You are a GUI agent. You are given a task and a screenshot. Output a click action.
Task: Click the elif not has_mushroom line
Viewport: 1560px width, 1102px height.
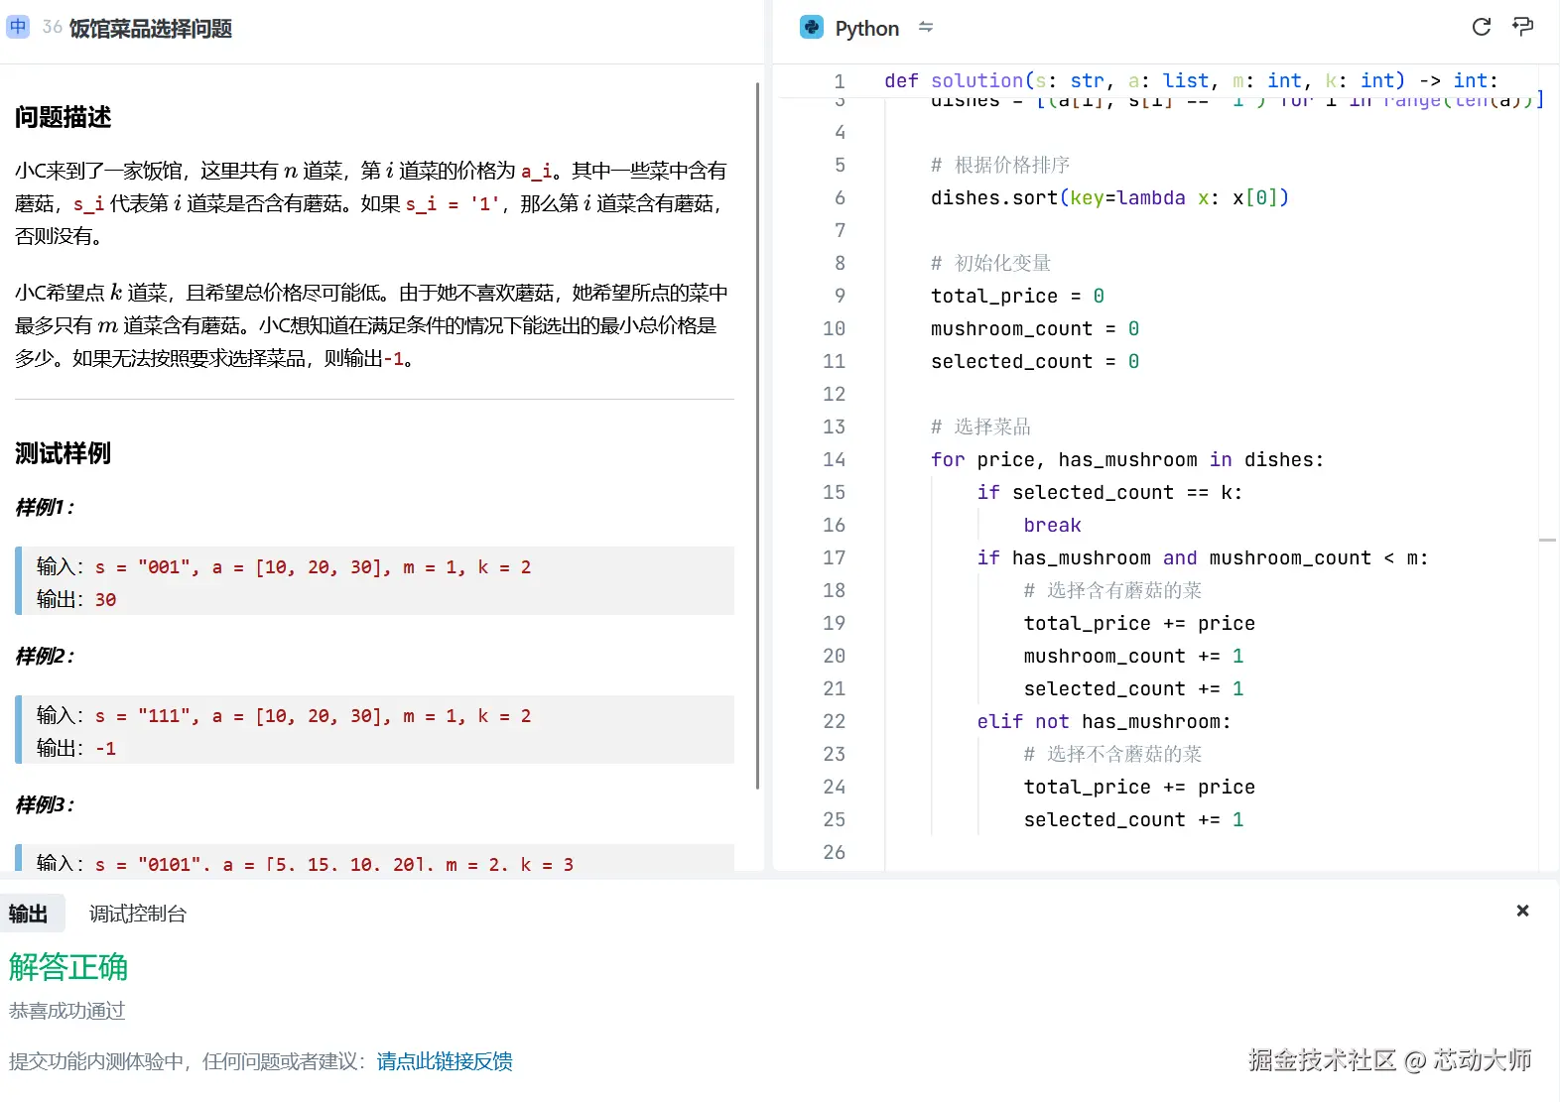[x=1104, y=721]
